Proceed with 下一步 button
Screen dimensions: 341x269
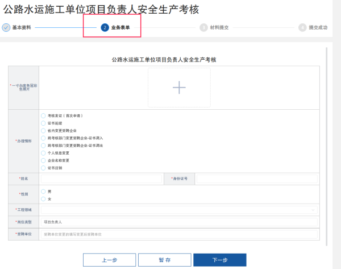click(x=219, y=260)
